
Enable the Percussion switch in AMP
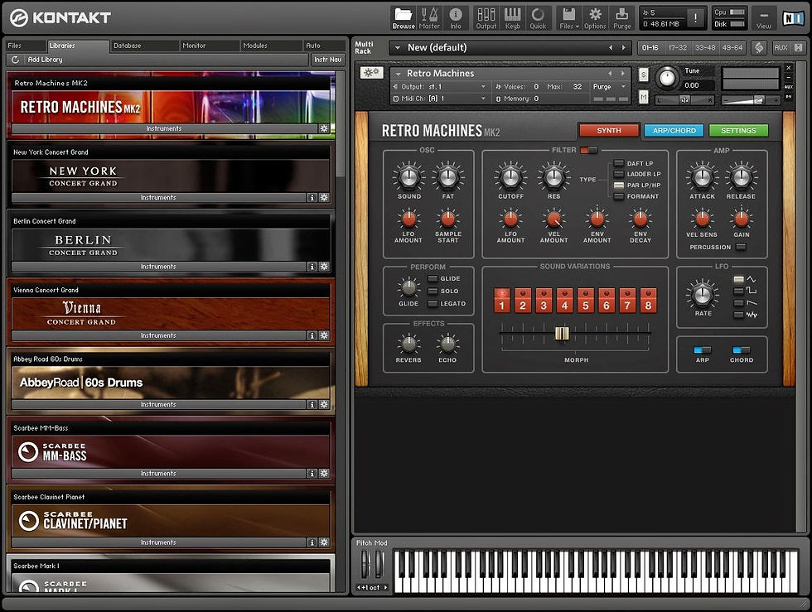[x=741, y=247]
